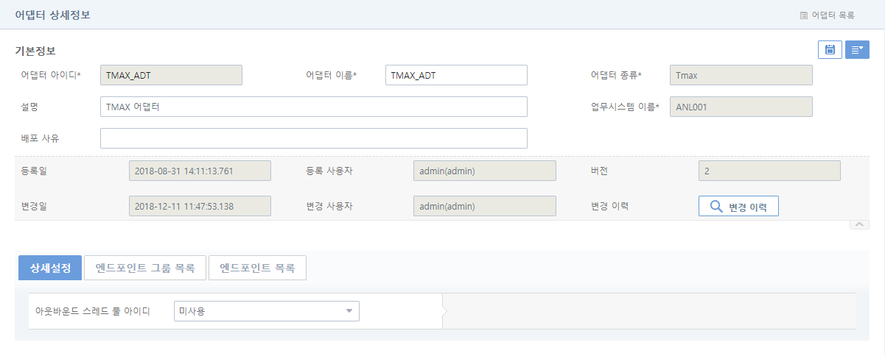
Task: Click the 버전 field showing 2
Action: point(769,171)
